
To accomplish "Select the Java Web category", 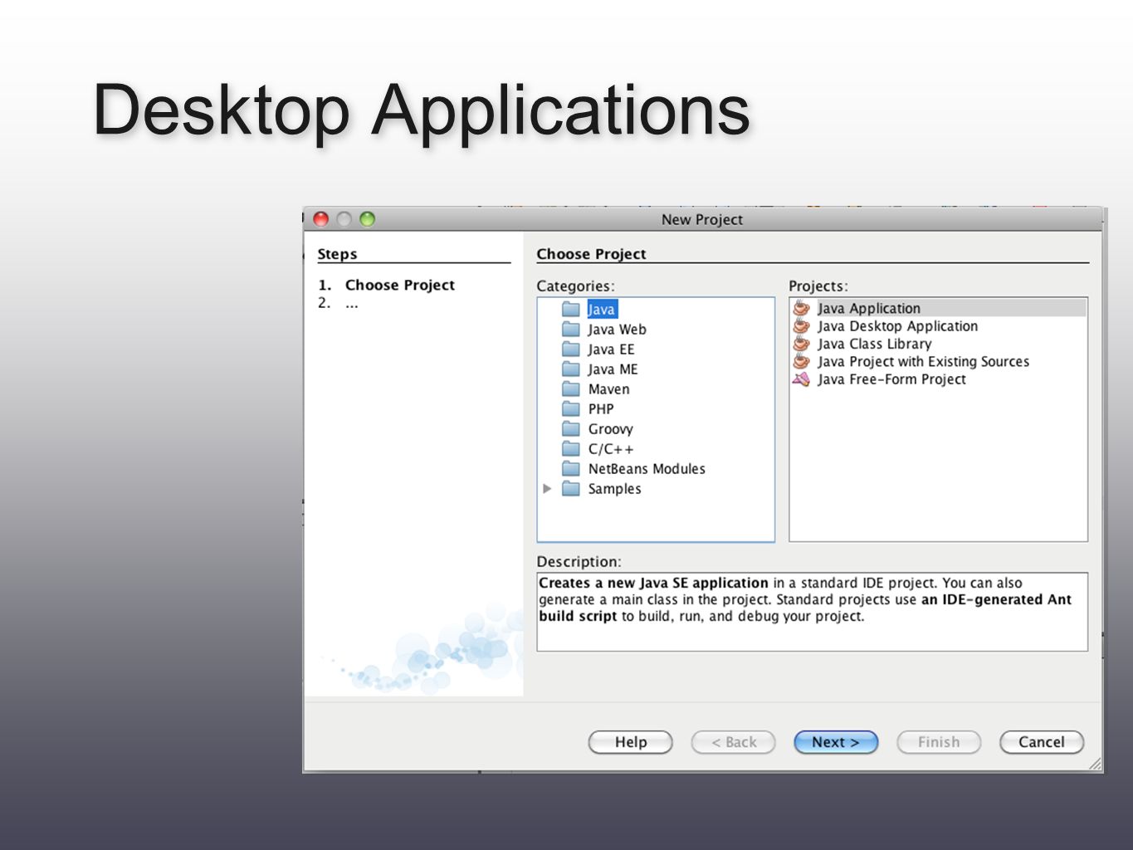I will pos(617,329).
